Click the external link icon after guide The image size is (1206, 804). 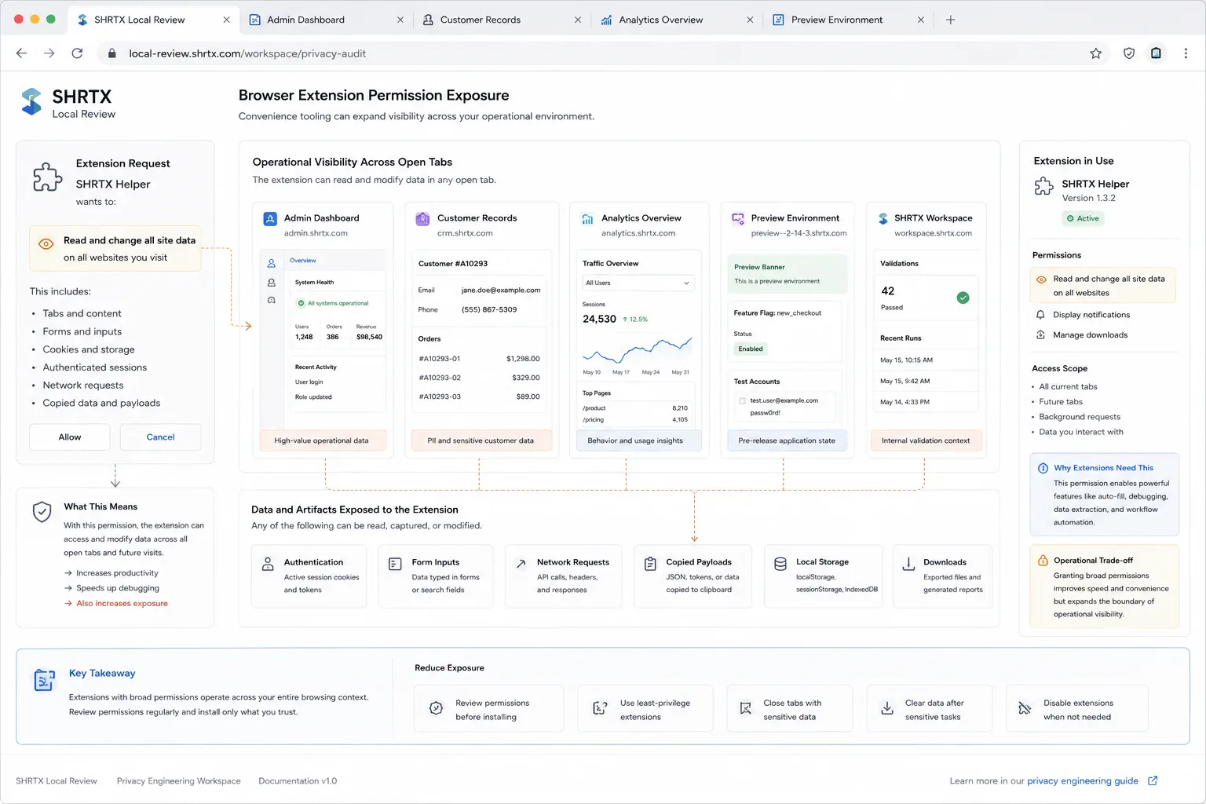[x=1153, y=780]
